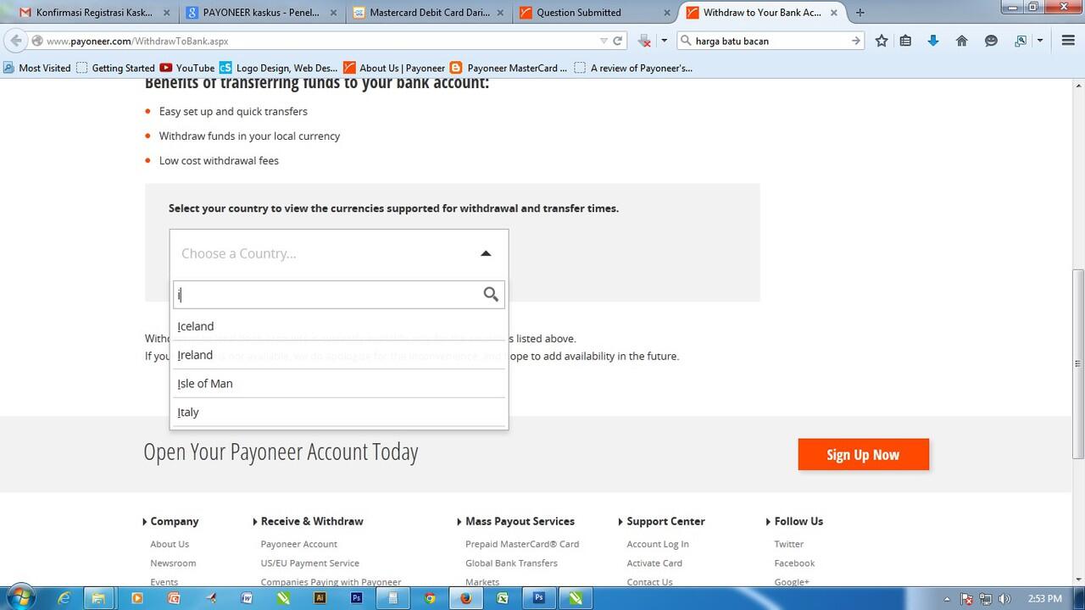Viewport: 1085px width, 610px height.
Task: Open the Newsroom footer link
Action: (x=173, y=563)
